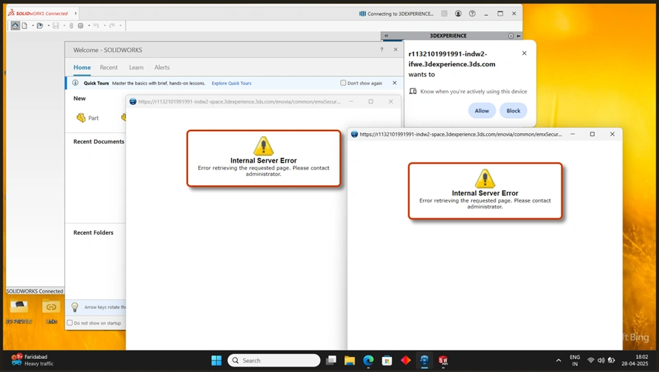
Task: Click the 3D PROFILE desktop icon
Action: (19, 311)
